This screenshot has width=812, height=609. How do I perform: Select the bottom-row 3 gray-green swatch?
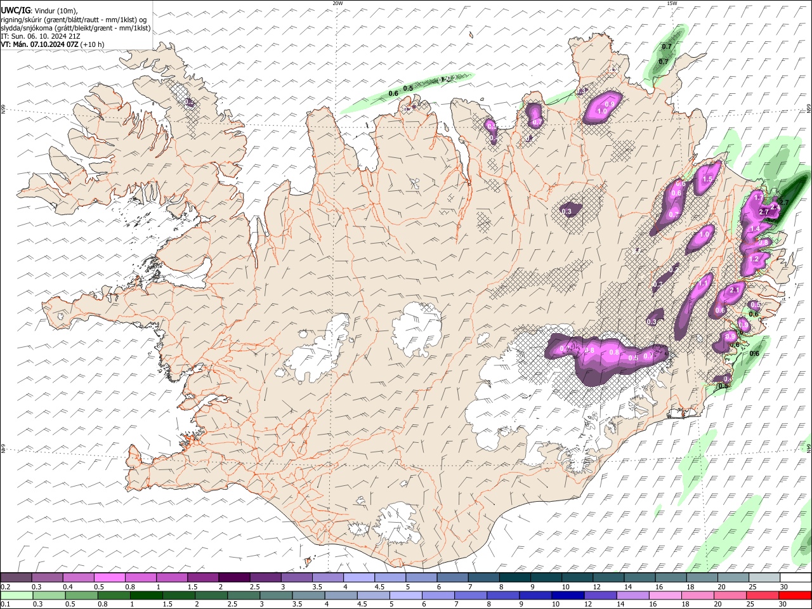(x=276, y=595)
